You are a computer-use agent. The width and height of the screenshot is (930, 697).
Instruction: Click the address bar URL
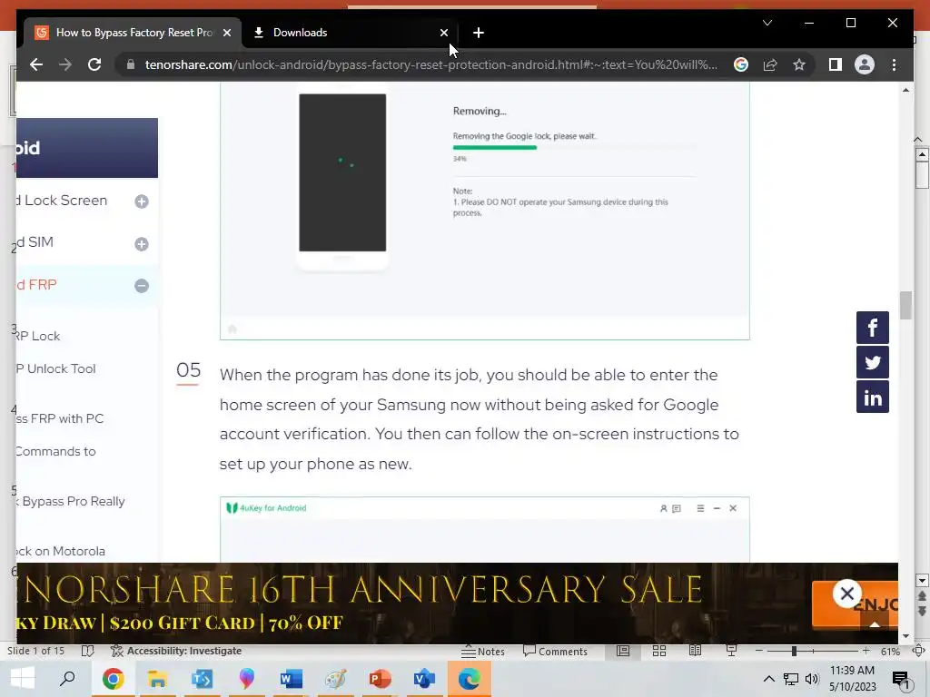(x=431, y=64)
